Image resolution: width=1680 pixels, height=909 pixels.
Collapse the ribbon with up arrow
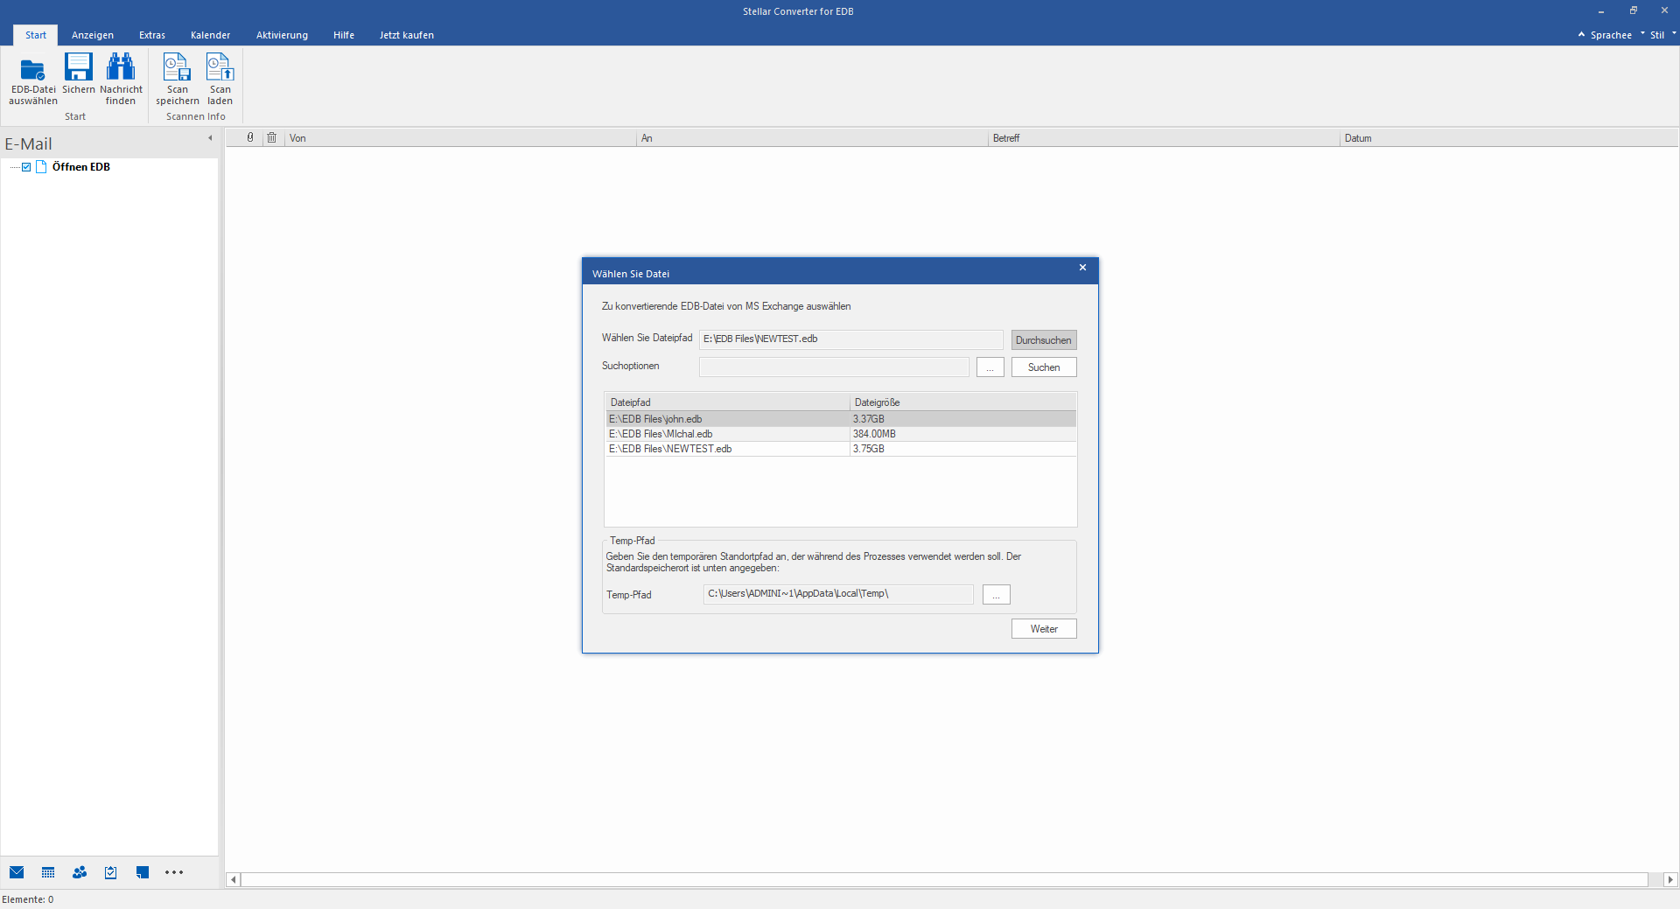(1581, 35)
